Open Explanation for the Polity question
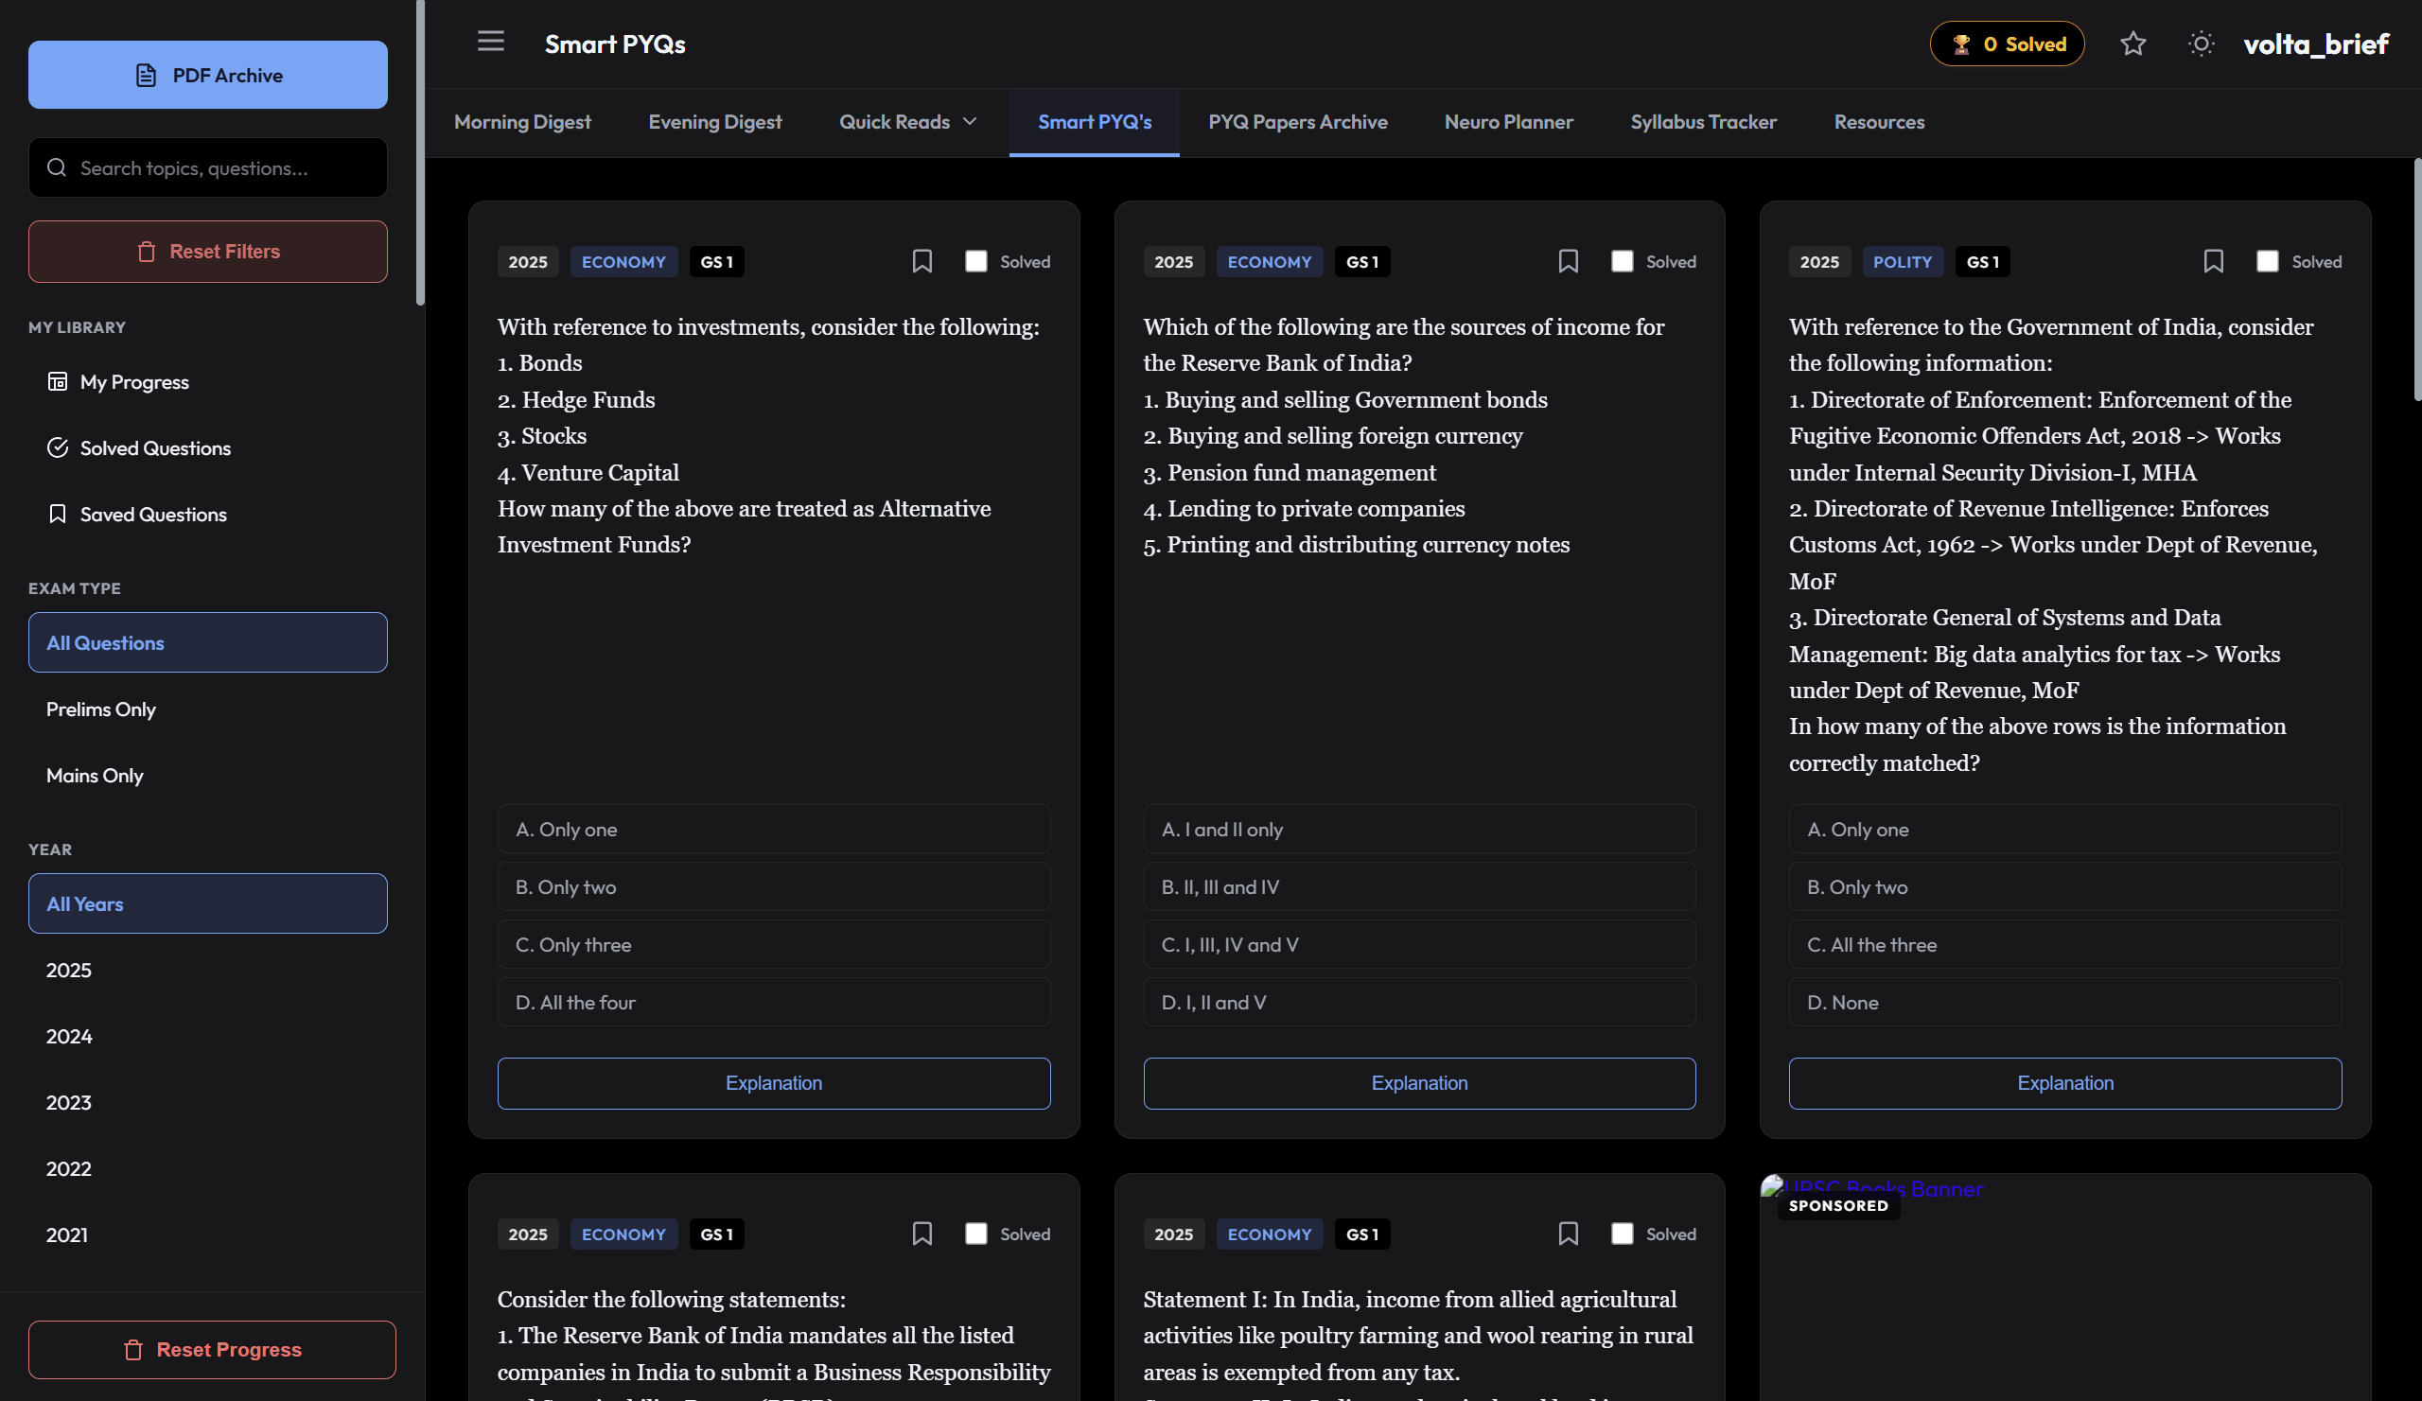 pyautogui.click(x=2064, y=1083)
